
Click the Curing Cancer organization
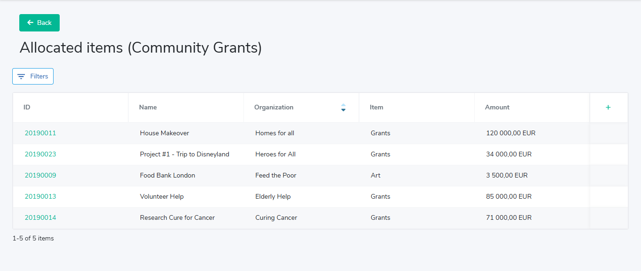tap(276, 217)
